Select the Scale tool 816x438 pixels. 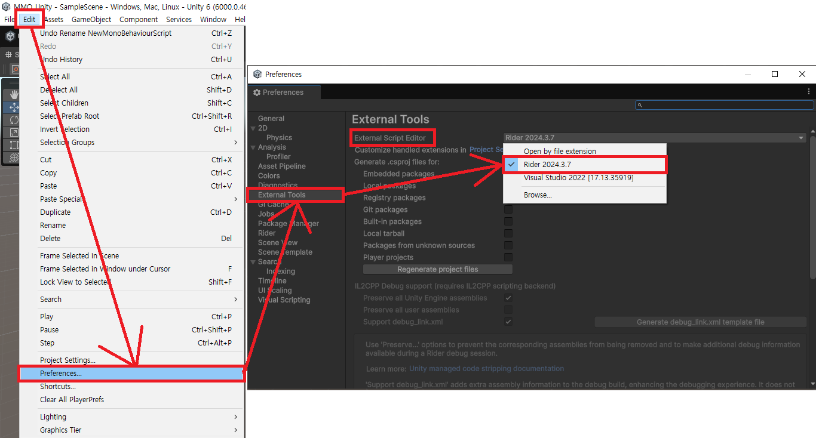[14, 132]
